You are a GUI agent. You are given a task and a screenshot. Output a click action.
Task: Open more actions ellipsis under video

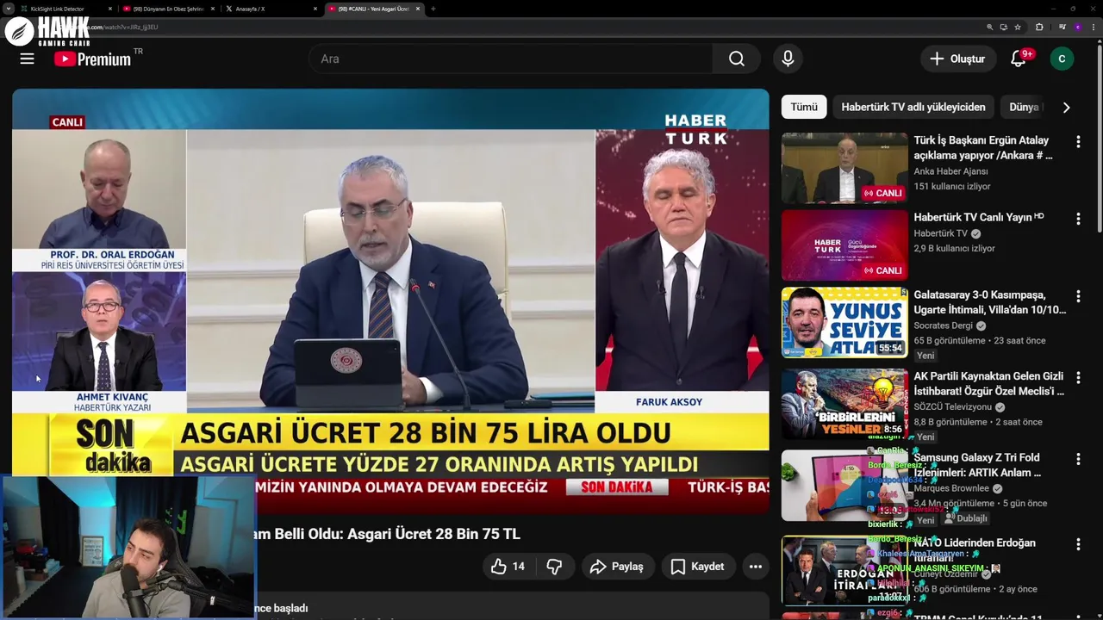tap(755, 566)
